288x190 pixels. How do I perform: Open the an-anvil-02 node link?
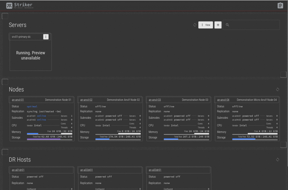(86, 100)
